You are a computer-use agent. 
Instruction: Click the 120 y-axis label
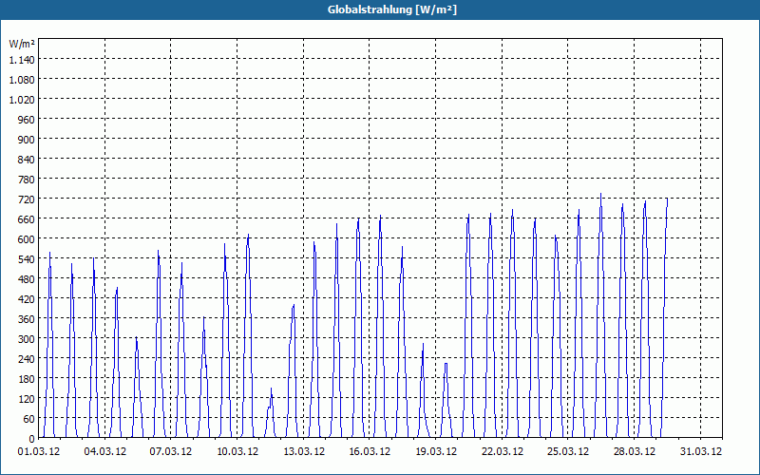pos(27,399)
